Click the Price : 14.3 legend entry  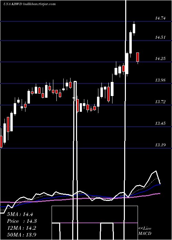[x=22, y=221]
